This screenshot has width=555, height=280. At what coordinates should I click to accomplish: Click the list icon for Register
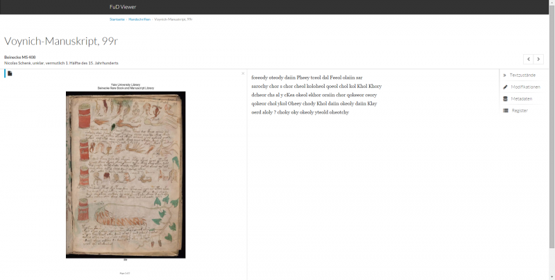click(x=506, y=111)
